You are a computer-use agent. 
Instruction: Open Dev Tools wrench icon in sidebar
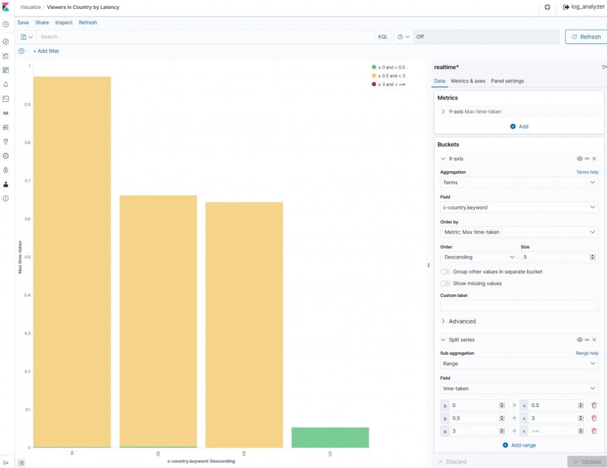[6, 142]
